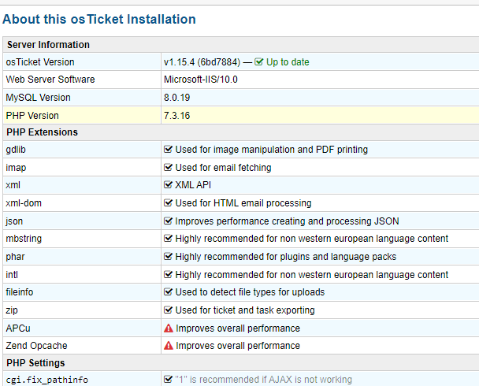Click the APCu warning triangle icon
Viewport: 479px width, 386px height.
tap(169, 328)
